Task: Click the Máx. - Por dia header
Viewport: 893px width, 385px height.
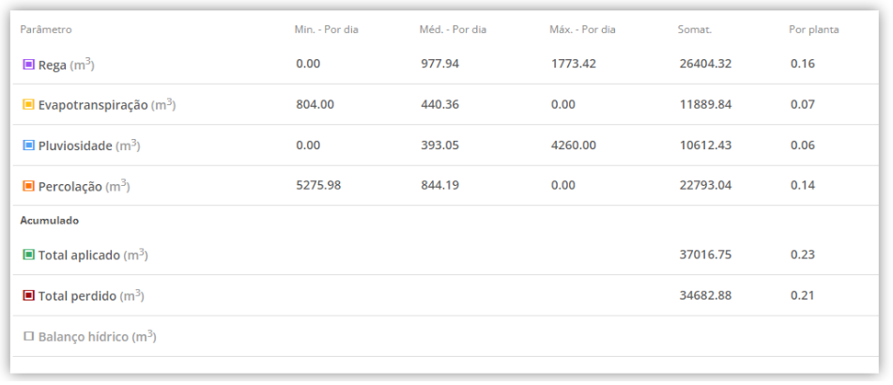Action: 582,30
